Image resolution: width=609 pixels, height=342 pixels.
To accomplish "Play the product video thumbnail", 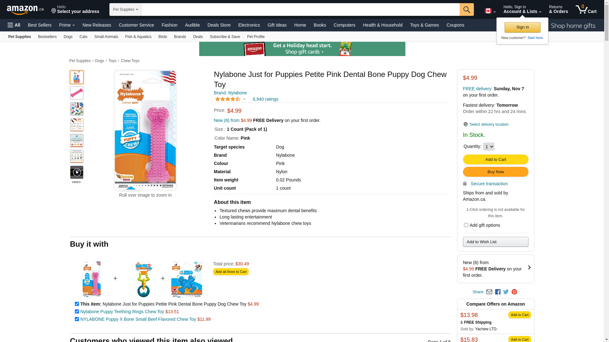I will (x=77, y=172).
